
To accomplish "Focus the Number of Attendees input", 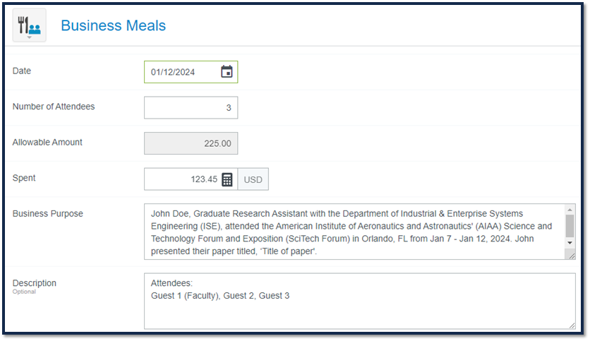I will pos(191,107).
